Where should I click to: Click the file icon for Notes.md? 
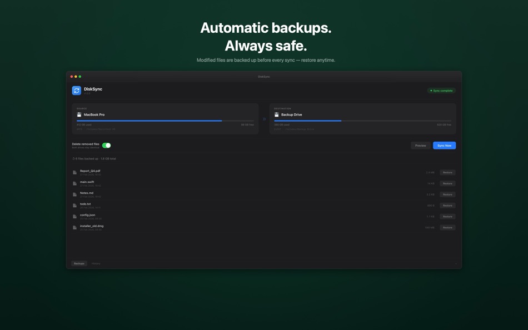(75, 194)
